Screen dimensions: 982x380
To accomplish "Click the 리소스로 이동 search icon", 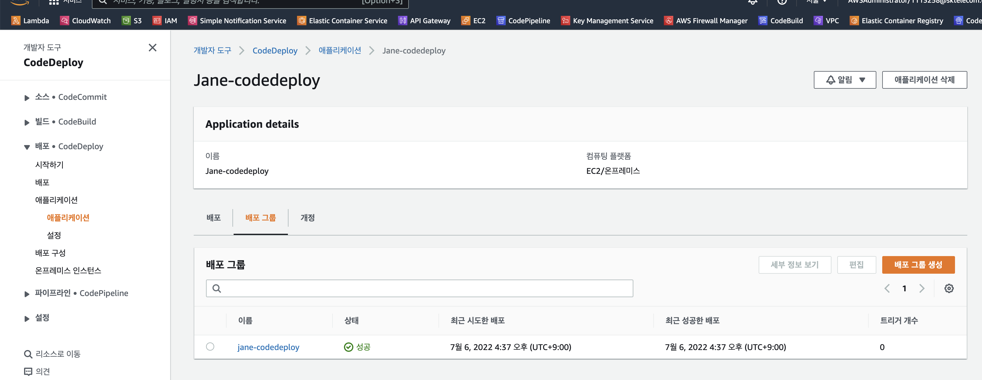I will pyautogui.click(x=28, y=354).
